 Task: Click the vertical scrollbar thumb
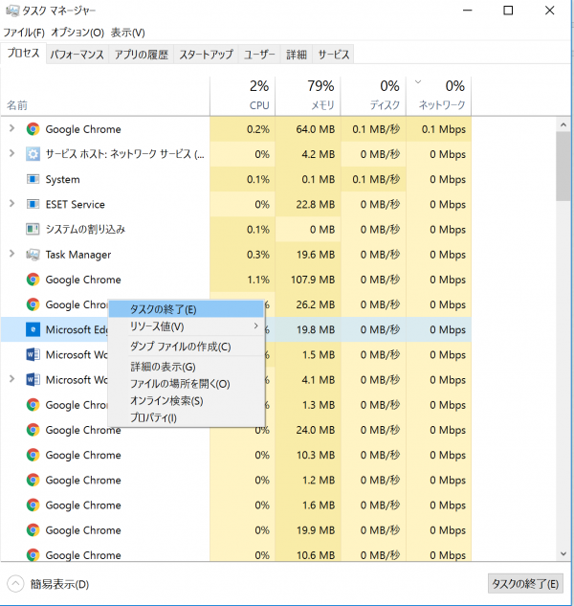click(563, 167)
